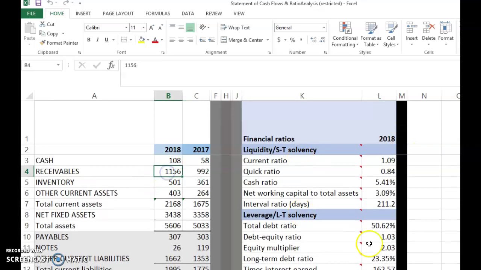481x270 pixels.
Task: Open Font Color dropdown arrow
Action: tap(162, 40)
